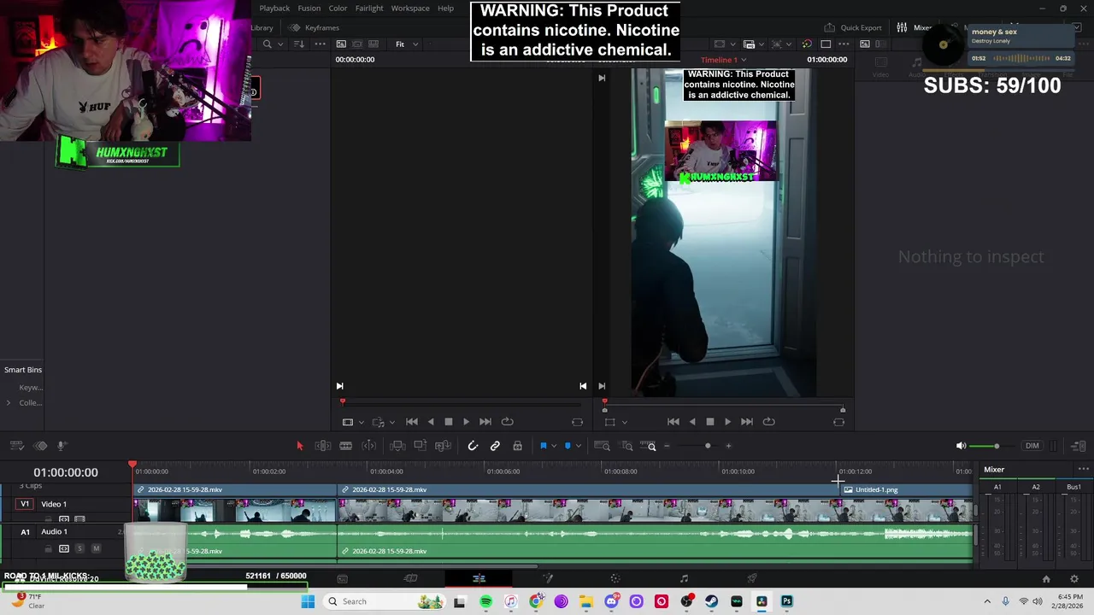This screenshot has height=615, width=1094.
Task: Select the Selection Mode arrow tool
Action: pyautogui.click(x=299, y=446)
